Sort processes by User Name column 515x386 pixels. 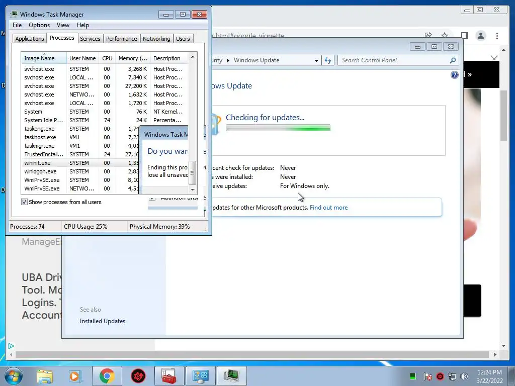coord(83,58)
